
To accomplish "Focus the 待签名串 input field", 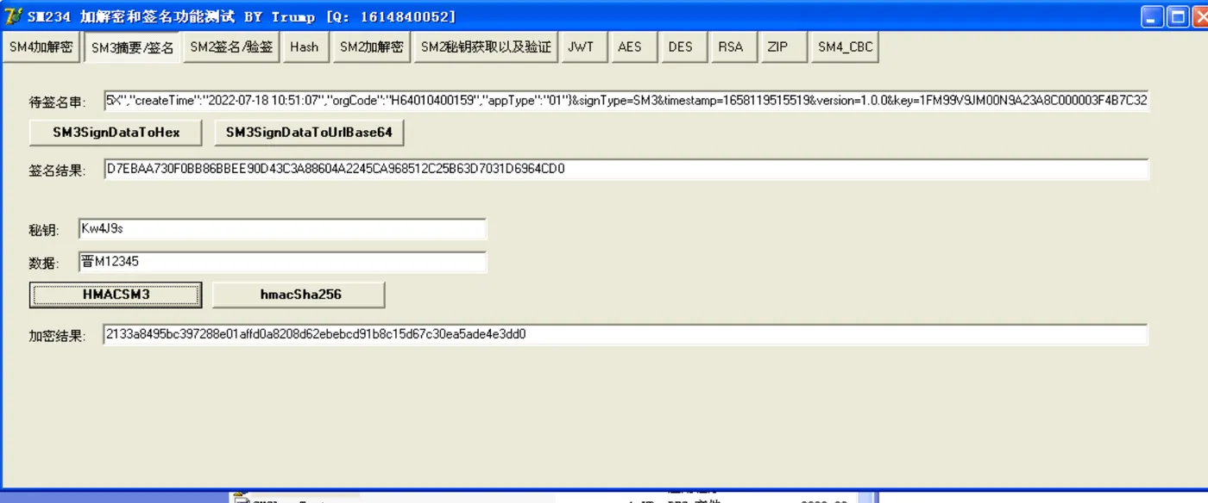I will (626, 100).
